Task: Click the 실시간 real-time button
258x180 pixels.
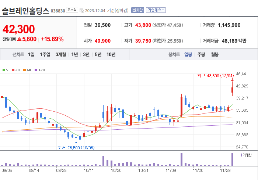Action: click(137, 10)
